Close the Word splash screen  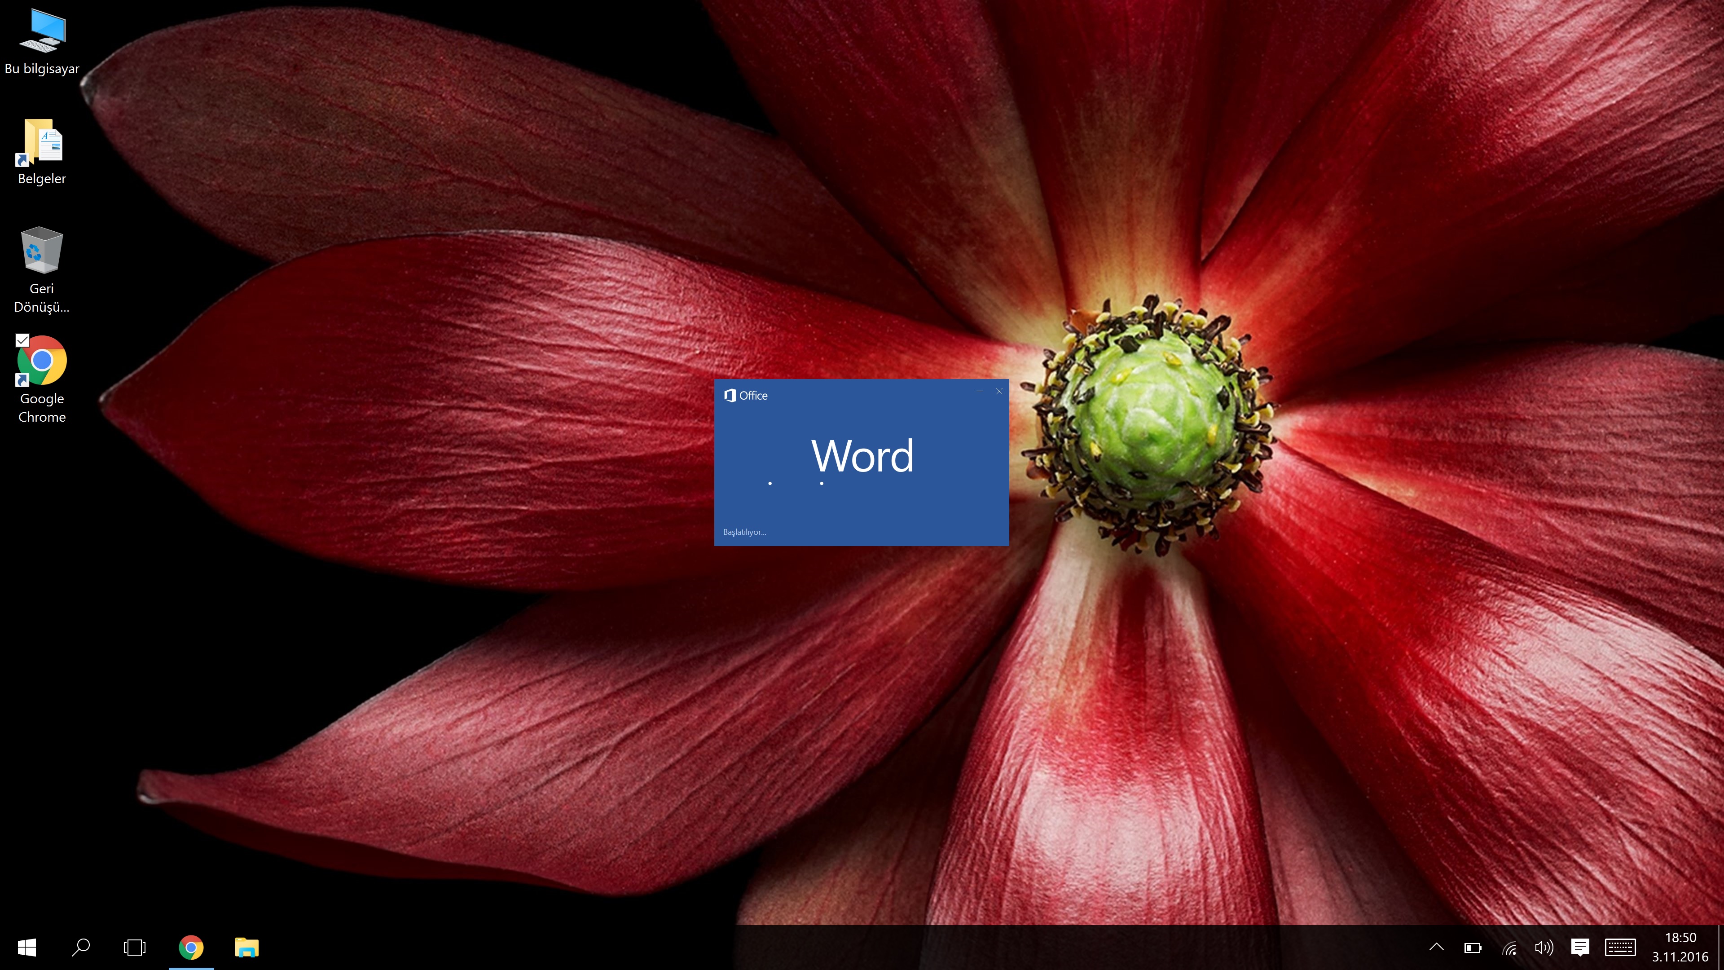(x=999, y=392)
